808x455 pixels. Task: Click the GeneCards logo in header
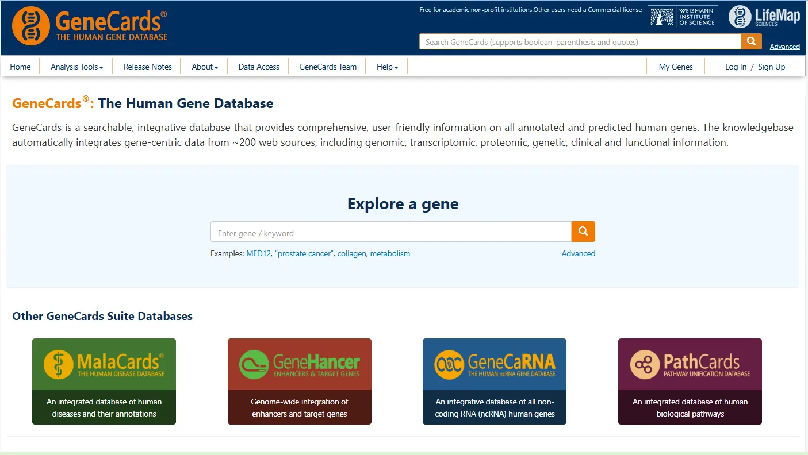tap(90, 26)
